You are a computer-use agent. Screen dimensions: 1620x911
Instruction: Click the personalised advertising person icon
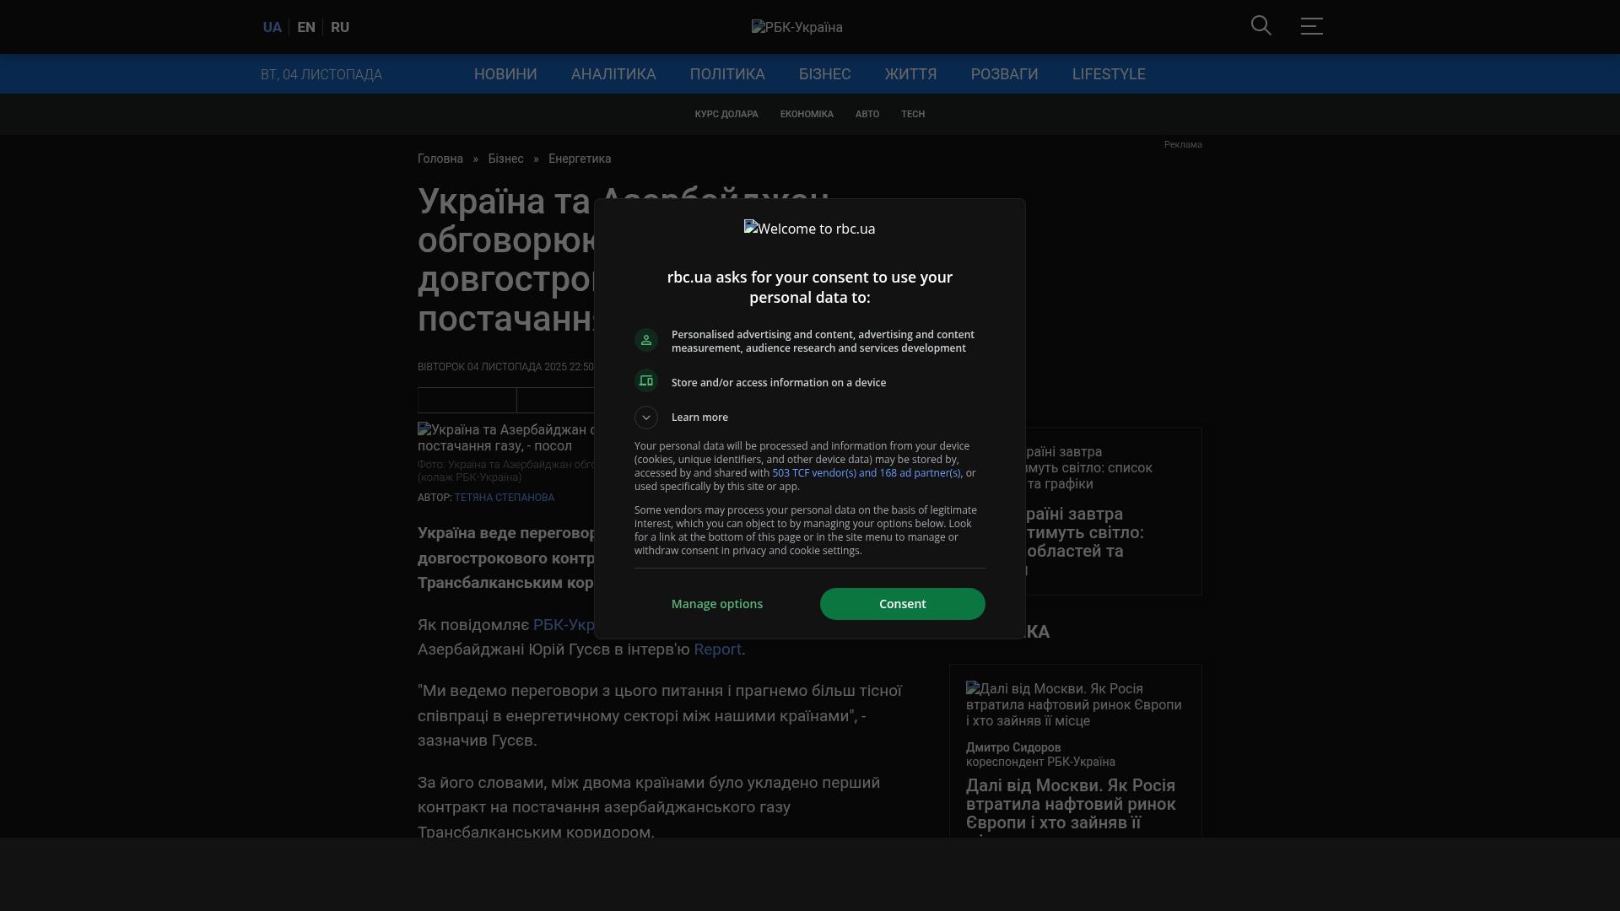click(x=646, y=340)
